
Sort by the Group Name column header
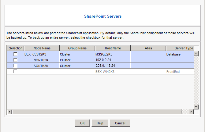pos(77,48)
